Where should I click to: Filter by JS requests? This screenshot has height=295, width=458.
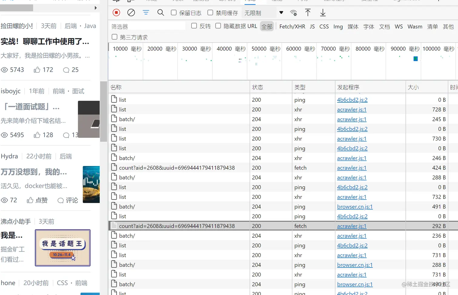[312, 26]
